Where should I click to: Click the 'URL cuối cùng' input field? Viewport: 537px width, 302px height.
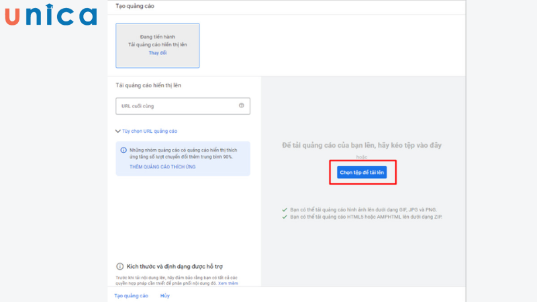[183, 106]
